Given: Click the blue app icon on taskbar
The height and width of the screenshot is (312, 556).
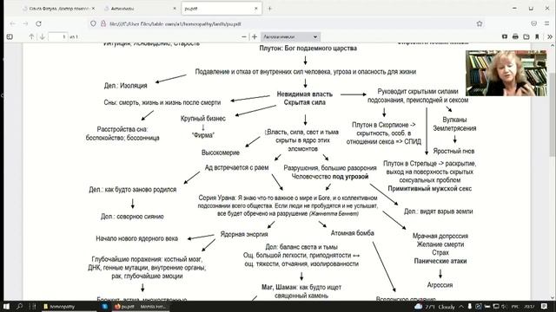Looking at the screenshot, I should (x=105, y=306).
